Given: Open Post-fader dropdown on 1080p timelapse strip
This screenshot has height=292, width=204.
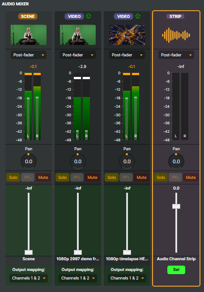Looking at the screenshot, I should (x=127, y=55).
